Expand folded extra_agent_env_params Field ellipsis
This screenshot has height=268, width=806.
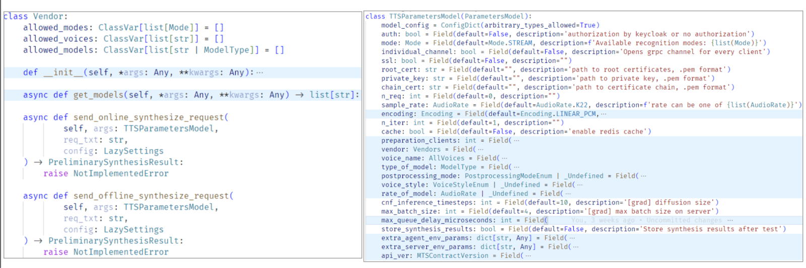572,238
